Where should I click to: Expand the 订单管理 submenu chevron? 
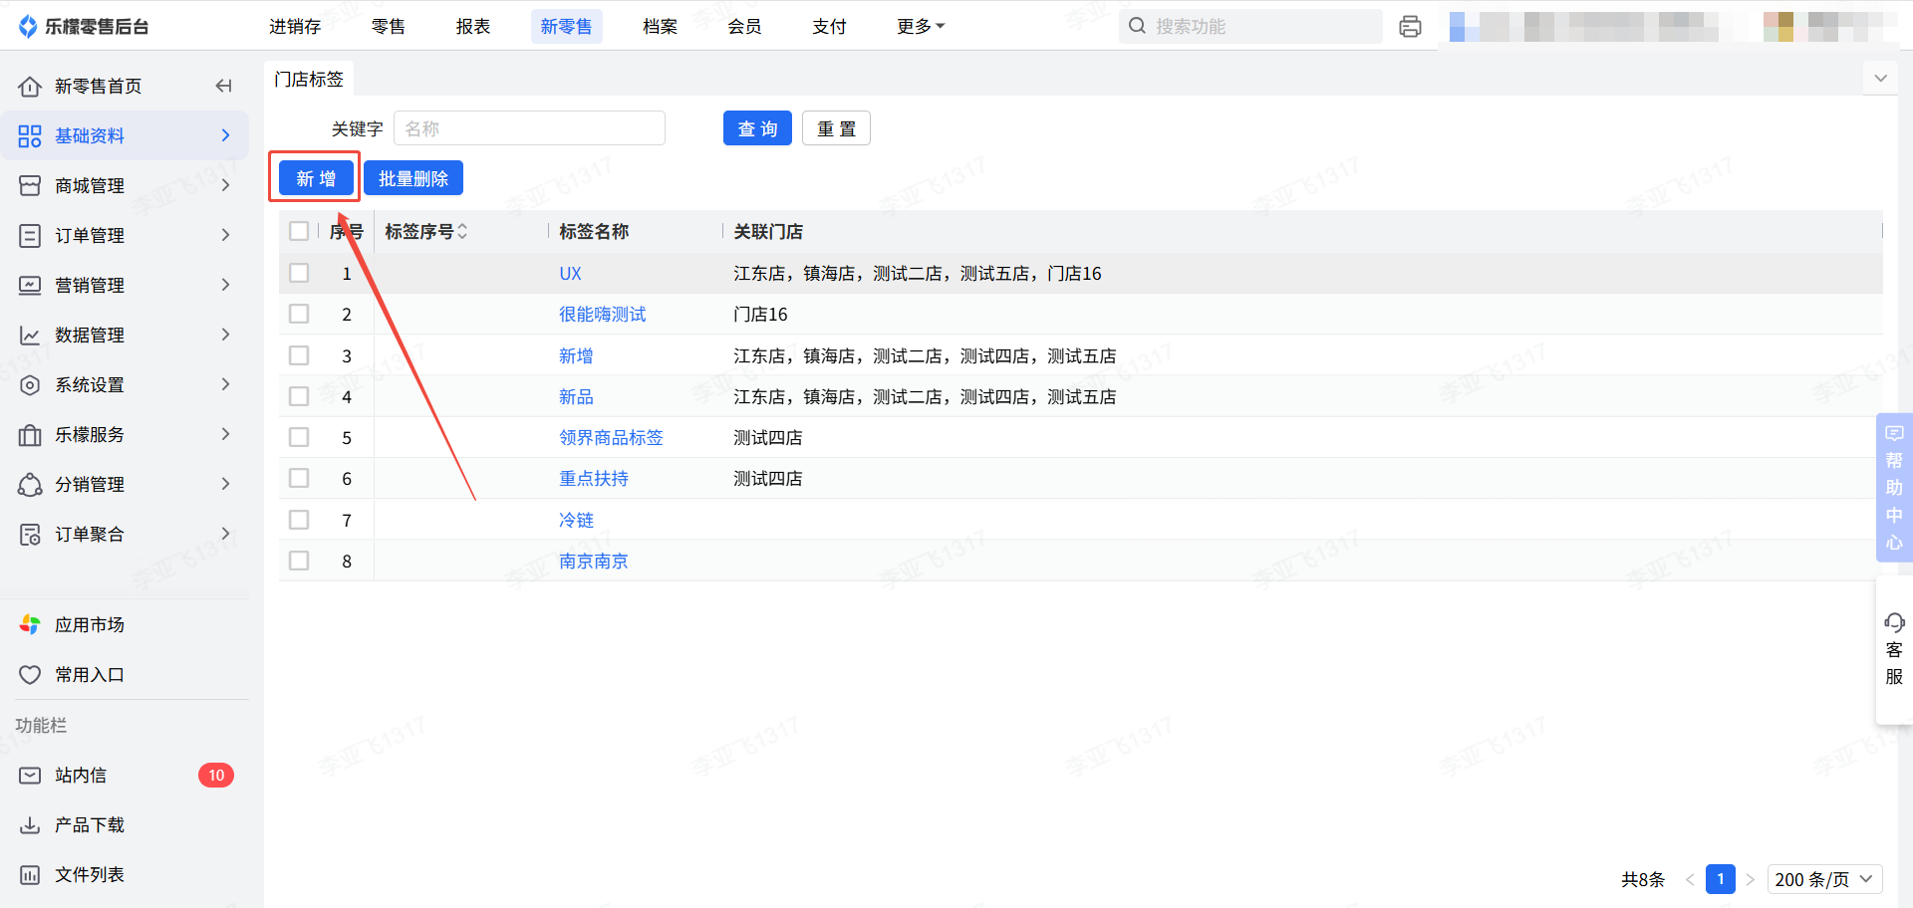click(226, 235)
